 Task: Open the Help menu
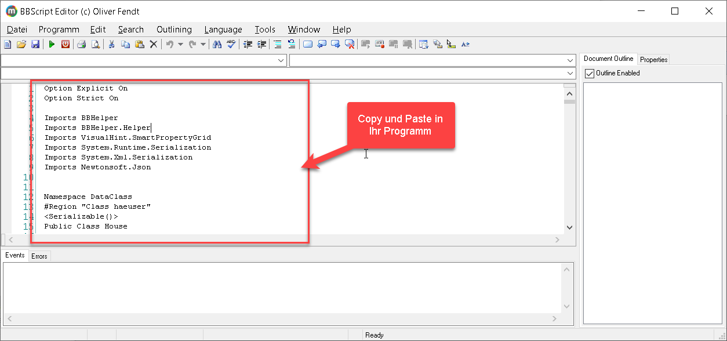342,29
